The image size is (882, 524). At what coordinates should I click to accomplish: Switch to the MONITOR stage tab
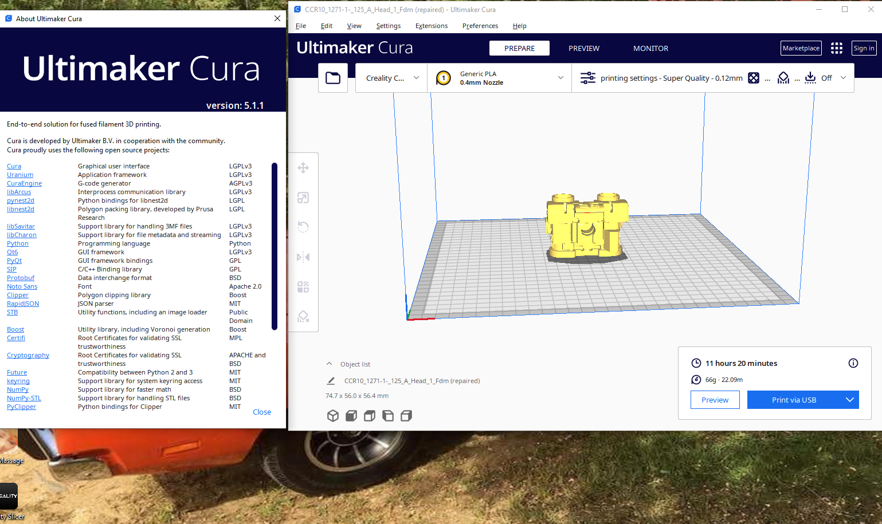650,48
